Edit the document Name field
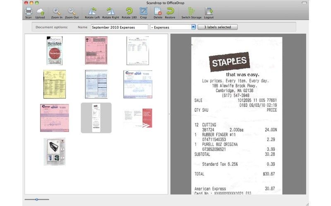Image resolution: width=331 pixels, height=206 pixels. (x=120, y=27)
